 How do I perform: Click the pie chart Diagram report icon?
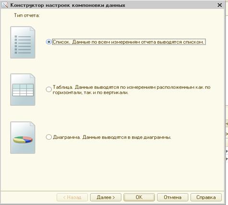pyautogui.click(x=23, y=138)
